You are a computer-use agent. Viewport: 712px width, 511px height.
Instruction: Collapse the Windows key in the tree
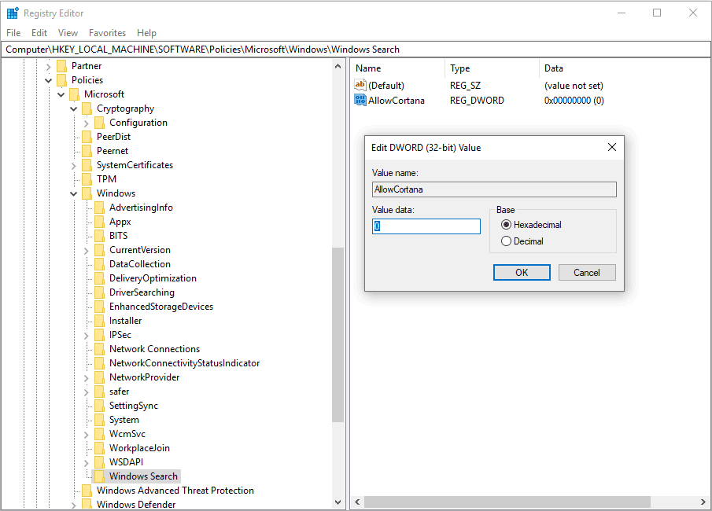click(73, 193)
